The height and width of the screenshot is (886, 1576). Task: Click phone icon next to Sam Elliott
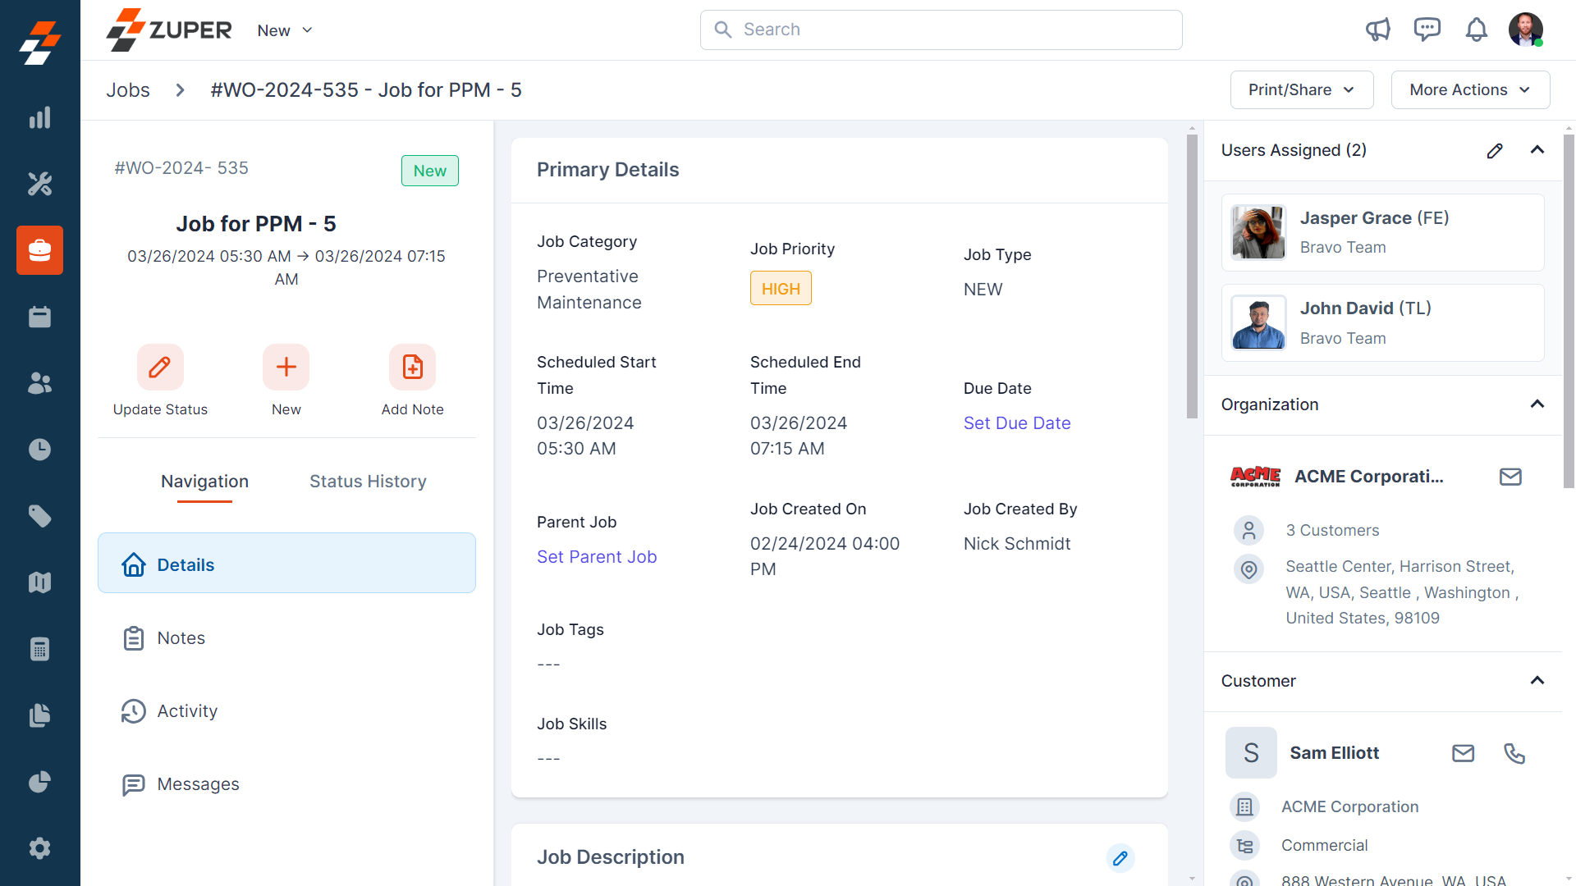tap(1514, 753)
